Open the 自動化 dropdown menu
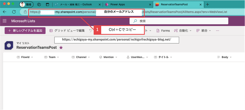 click(x=183, y=31)
